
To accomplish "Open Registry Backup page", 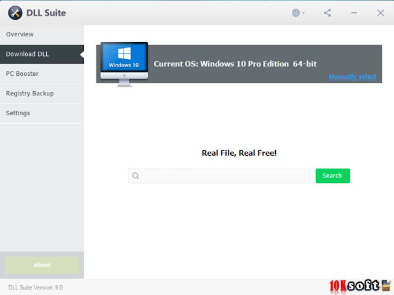I will [x=42, y=93].
